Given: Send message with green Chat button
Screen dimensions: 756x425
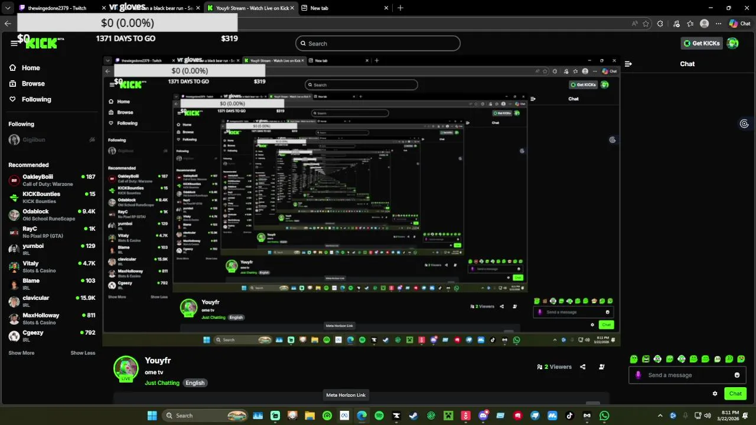Looking at the screenshot, I should [x=735, y=394].
